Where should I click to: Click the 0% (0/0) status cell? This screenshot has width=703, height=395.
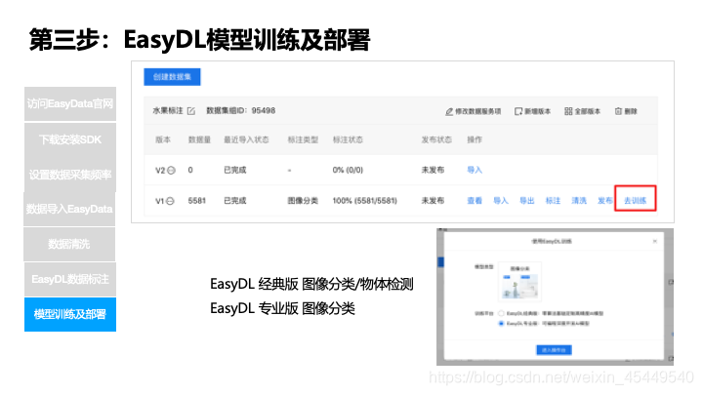pyautogui.click(x=348, y=170)
